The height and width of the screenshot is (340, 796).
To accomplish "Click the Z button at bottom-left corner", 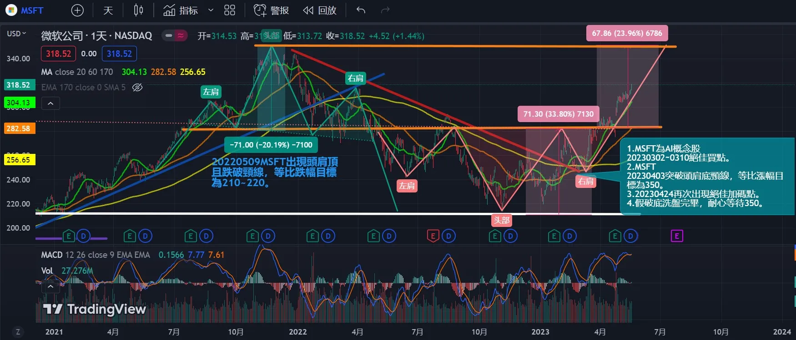I will [x=18, y=332].
